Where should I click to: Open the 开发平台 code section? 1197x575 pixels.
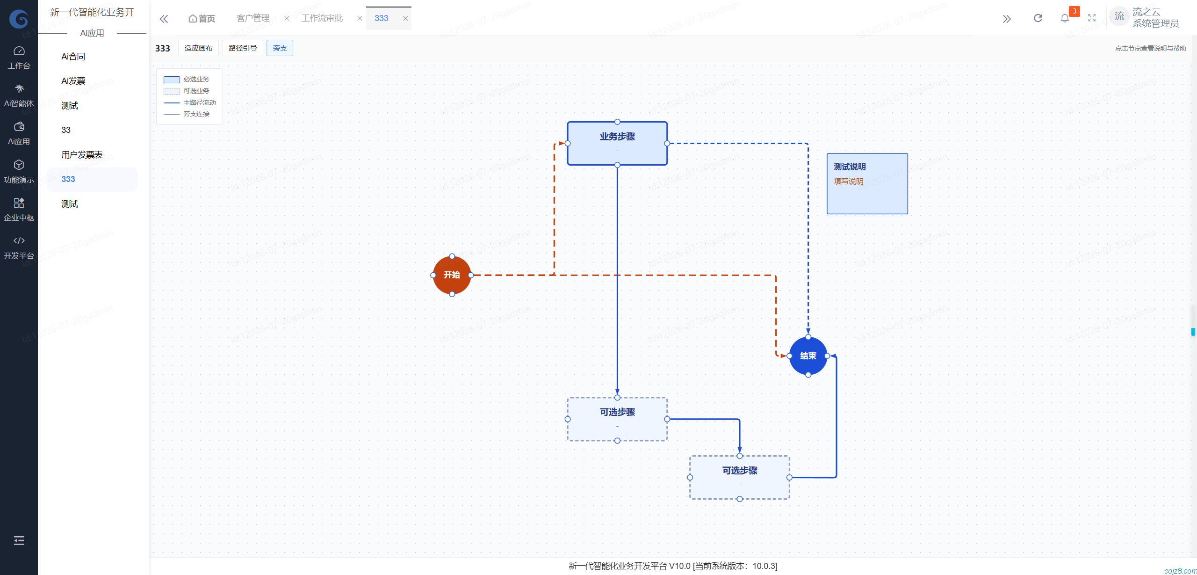19,248
